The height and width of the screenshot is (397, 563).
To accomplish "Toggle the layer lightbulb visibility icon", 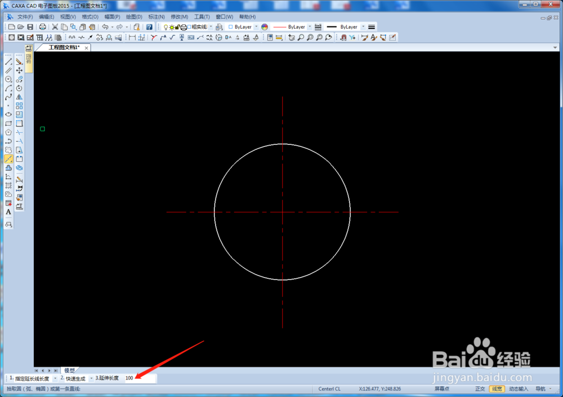I will point(166,27).
